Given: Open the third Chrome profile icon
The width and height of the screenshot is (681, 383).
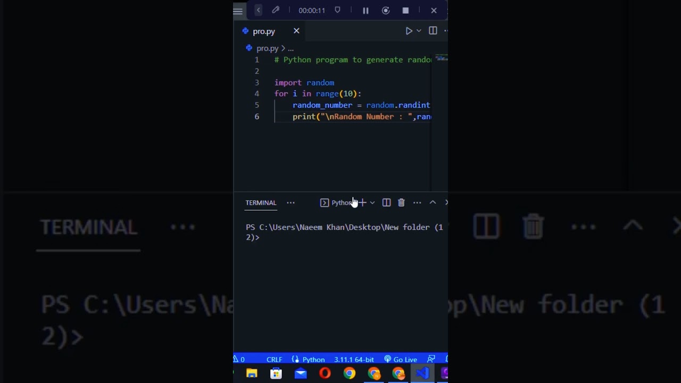Looking at the screenshot, I should pyautogui.click(x=398, y=373).
